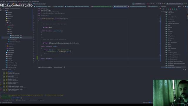The width and height of the screenshot is (188, 106).
Task: Click the webcam video overlay thumbnail
Action: pos(170,93)
